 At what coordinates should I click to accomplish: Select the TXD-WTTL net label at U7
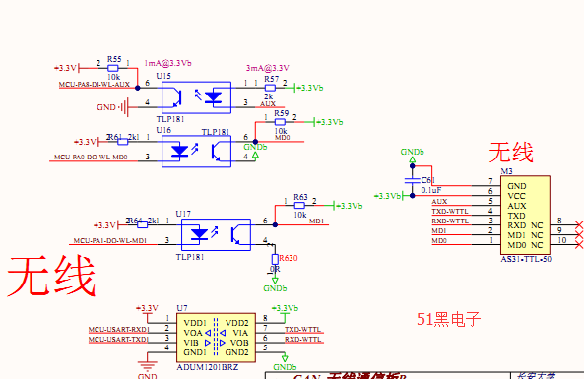(x=302, y=330)
